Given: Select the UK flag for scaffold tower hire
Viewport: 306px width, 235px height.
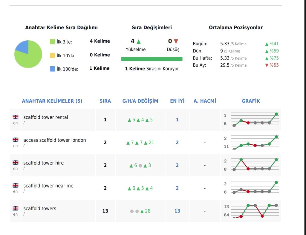Looking at the screenshot, I should pyautogui.click(x=16, y=163).
